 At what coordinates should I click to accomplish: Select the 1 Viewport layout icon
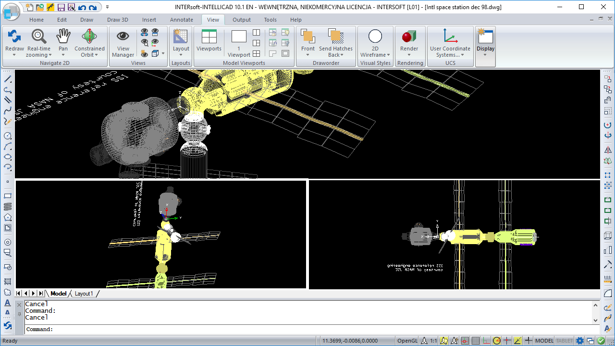coord(239,37)
